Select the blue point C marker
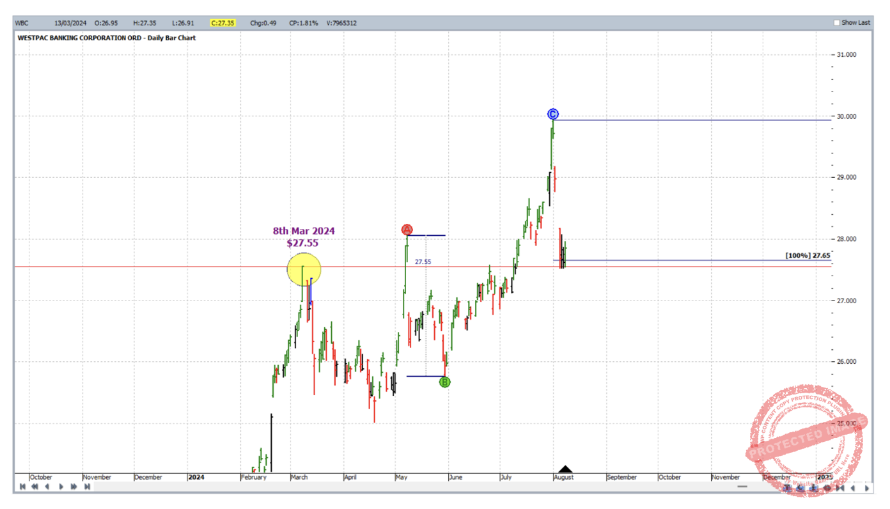This screenshot has width=890, height=509. [x=553, y=114]
